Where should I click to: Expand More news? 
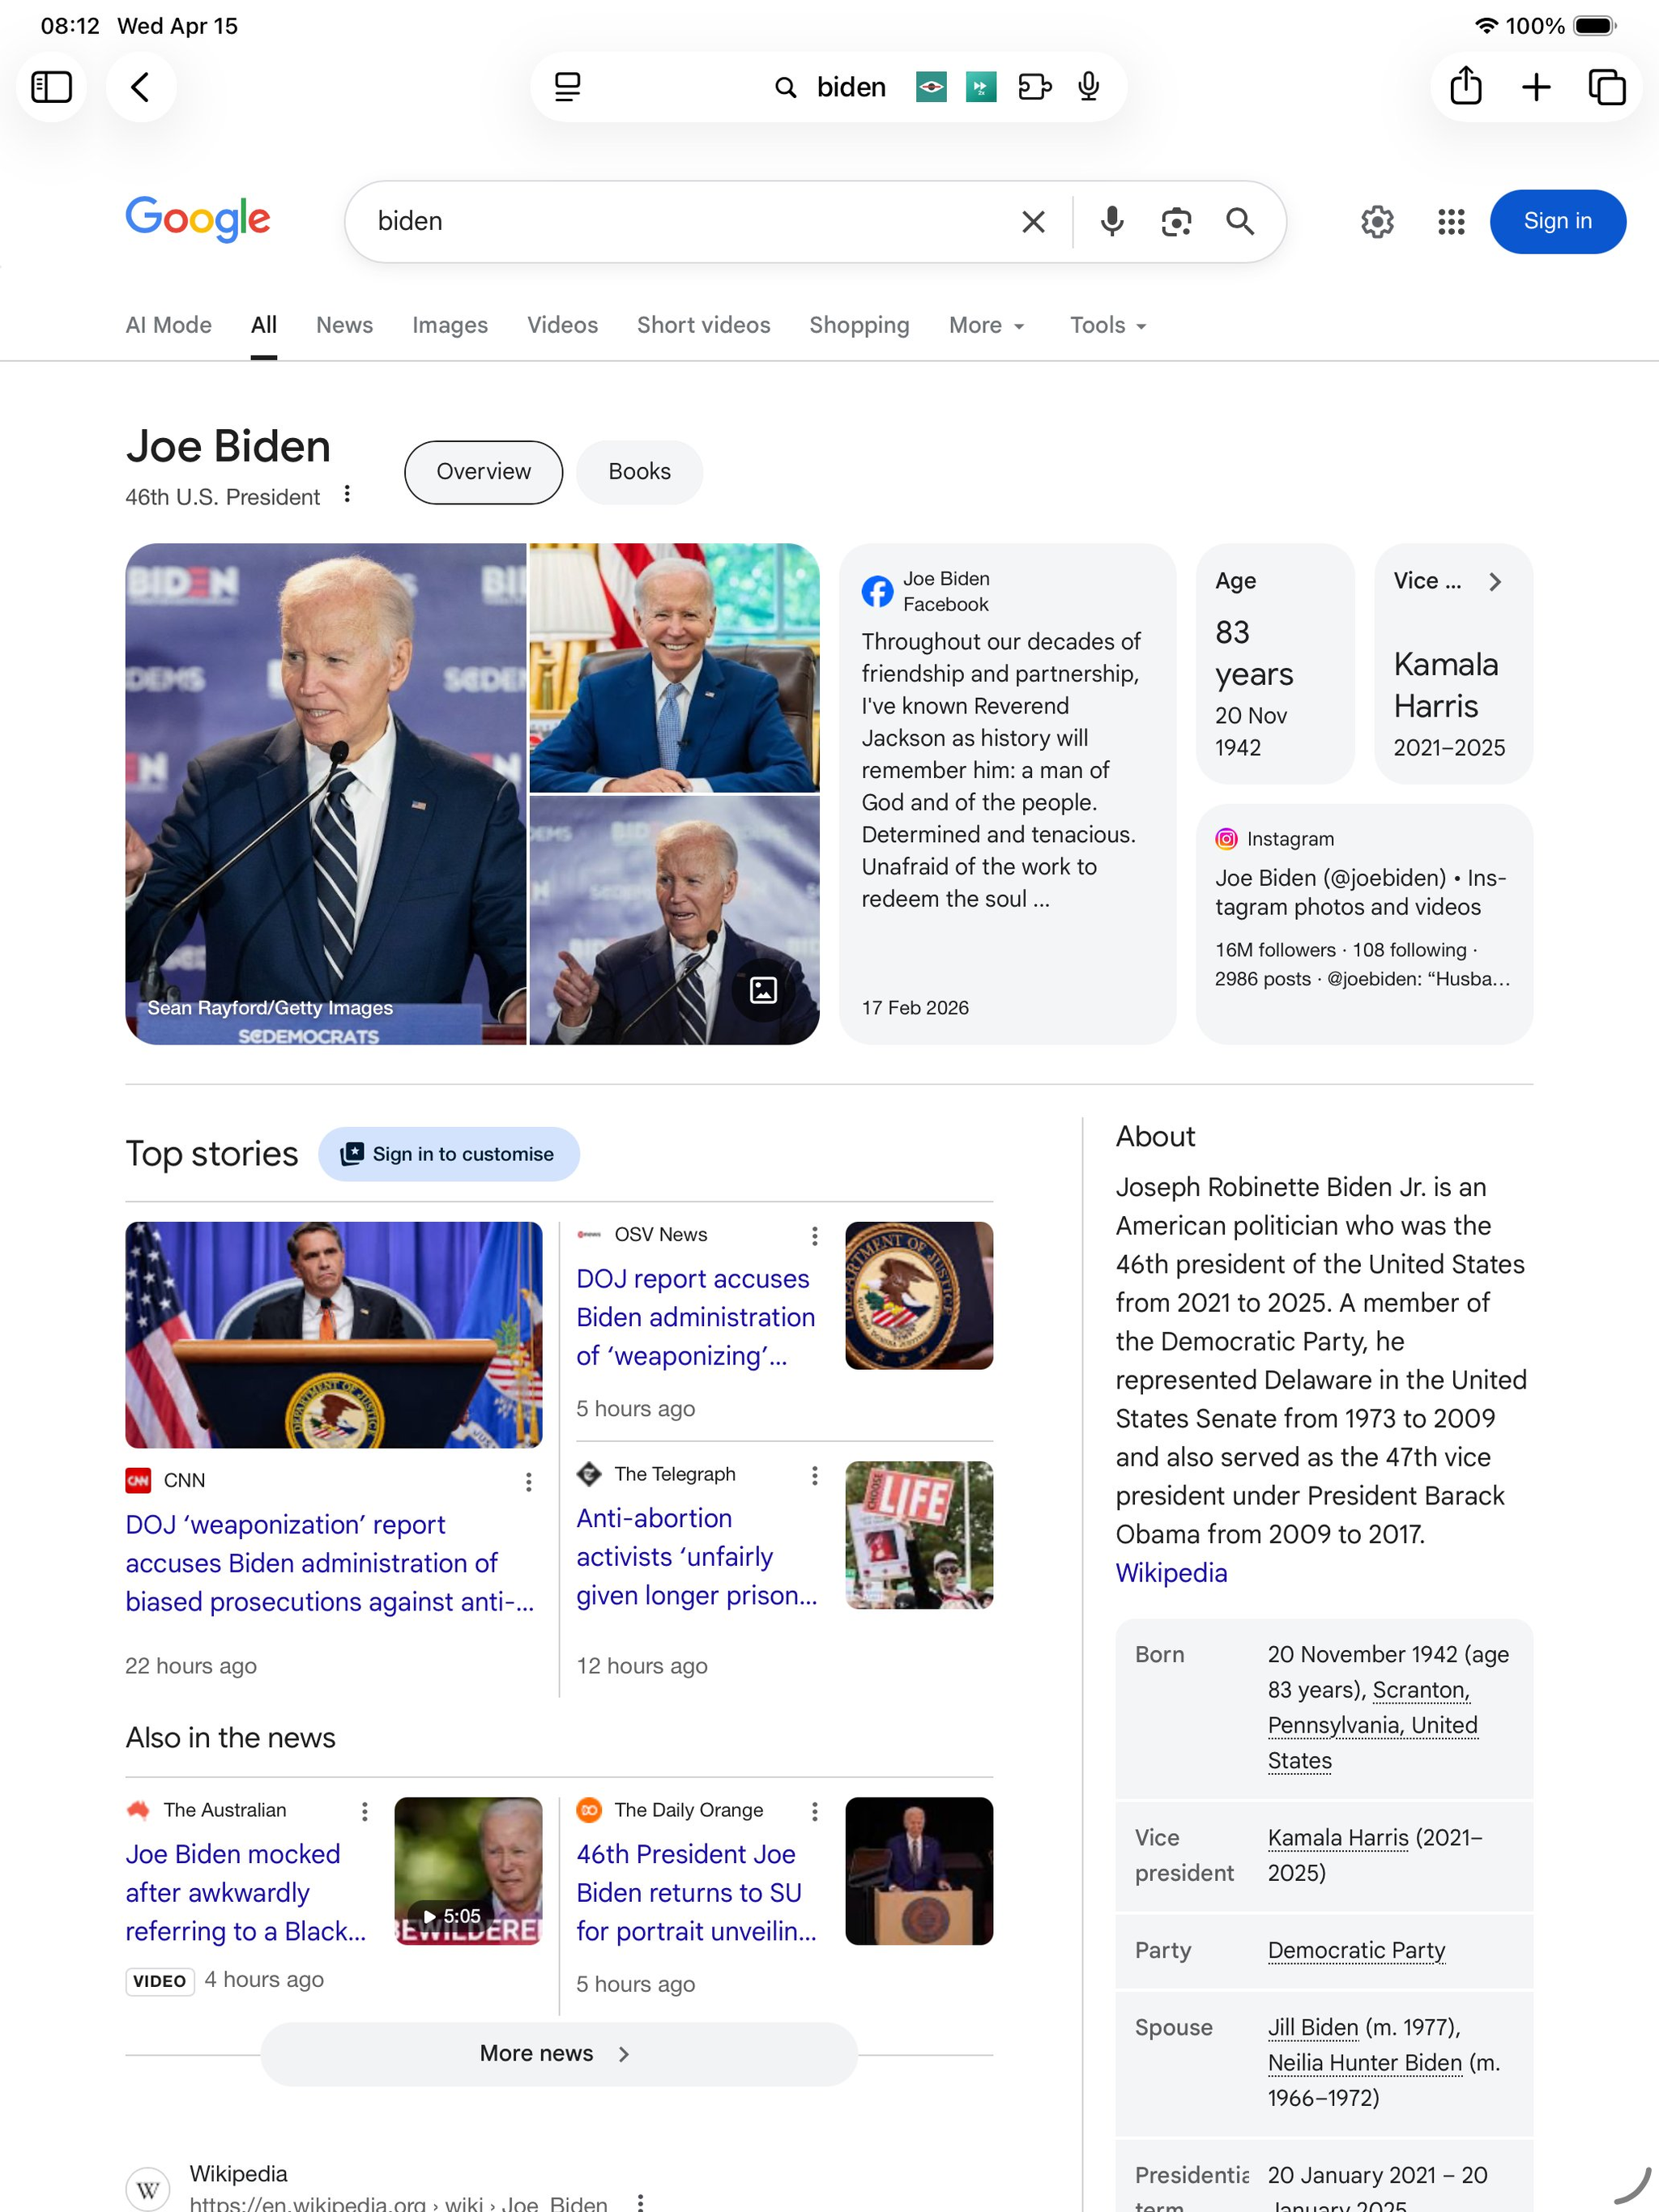click(x=558, y=2054)
